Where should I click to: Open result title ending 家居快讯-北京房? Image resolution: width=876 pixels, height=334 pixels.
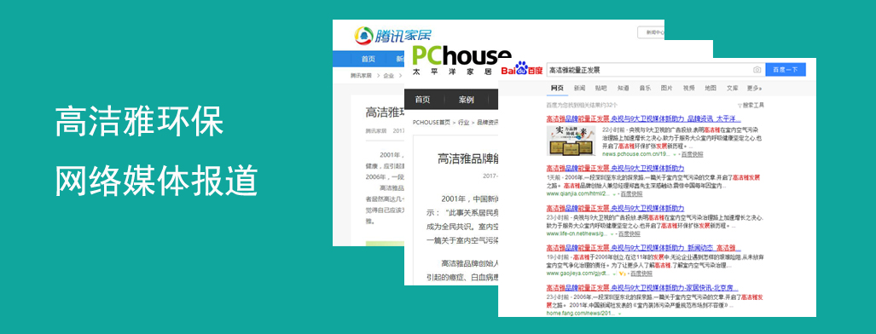642,288
